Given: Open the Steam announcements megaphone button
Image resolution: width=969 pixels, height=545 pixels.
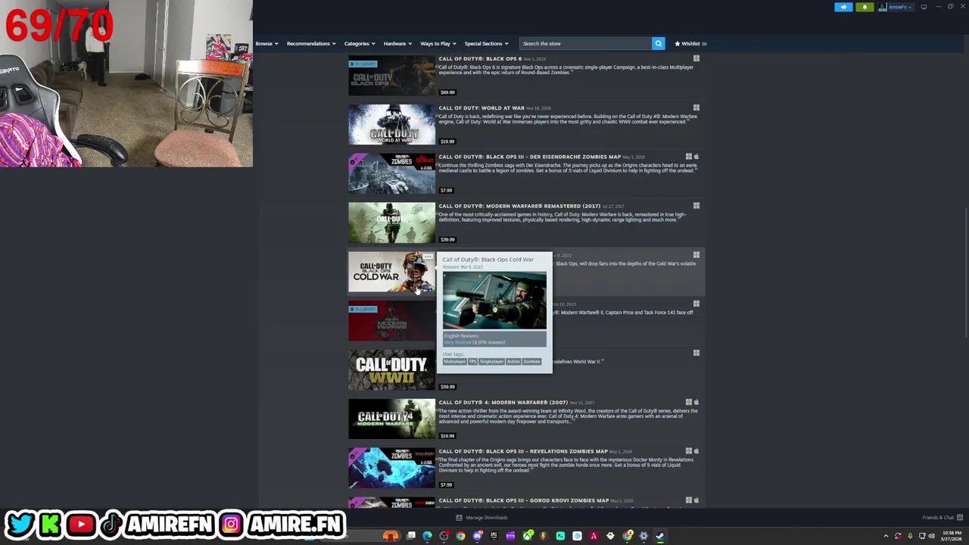Looking at the screenshot, I should click(843, 7).
